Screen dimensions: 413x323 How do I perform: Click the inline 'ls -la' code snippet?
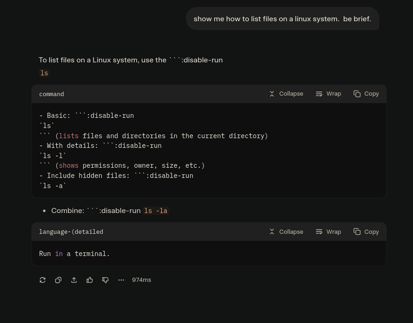click(156, 211)
